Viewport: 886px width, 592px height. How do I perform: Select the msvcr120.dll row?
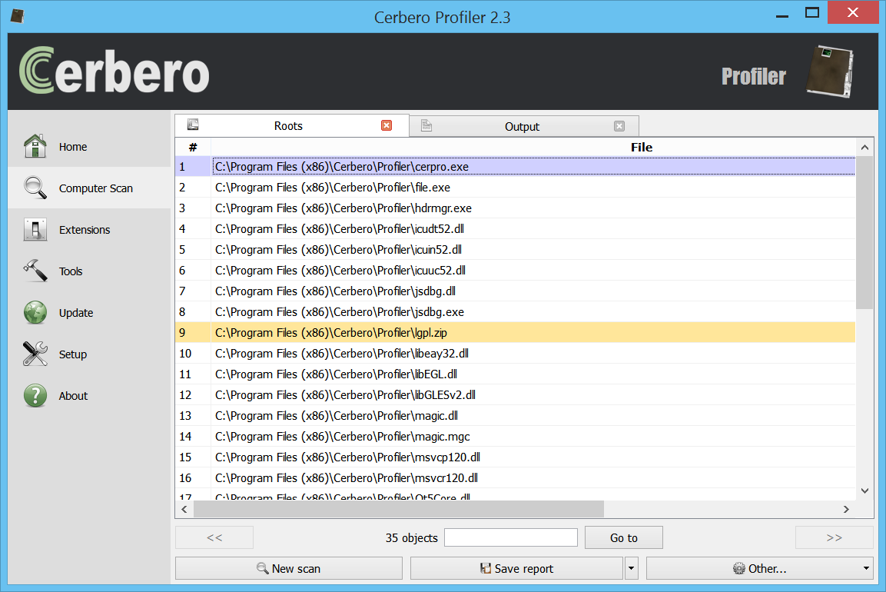[x=516, y=477]
